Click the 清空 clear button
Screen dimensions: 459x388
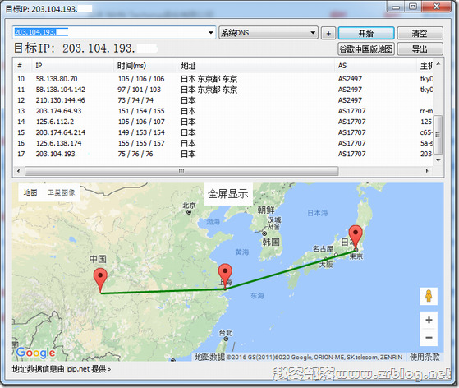[420, 33]
